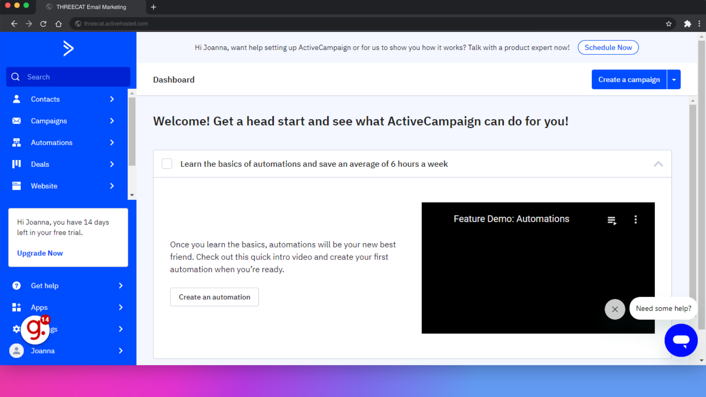Click the Apps icon in sidebar
This screenshot has height=397, width=706.
click(x=17, y=307)
